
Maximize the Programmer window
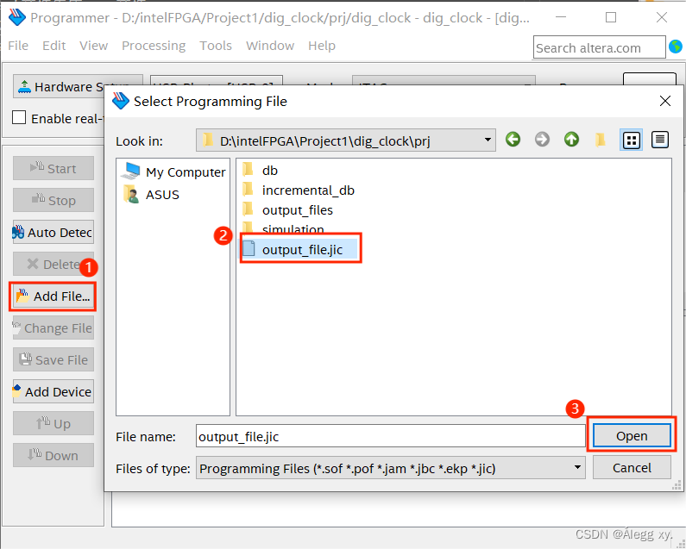click(x=611, y=17)
